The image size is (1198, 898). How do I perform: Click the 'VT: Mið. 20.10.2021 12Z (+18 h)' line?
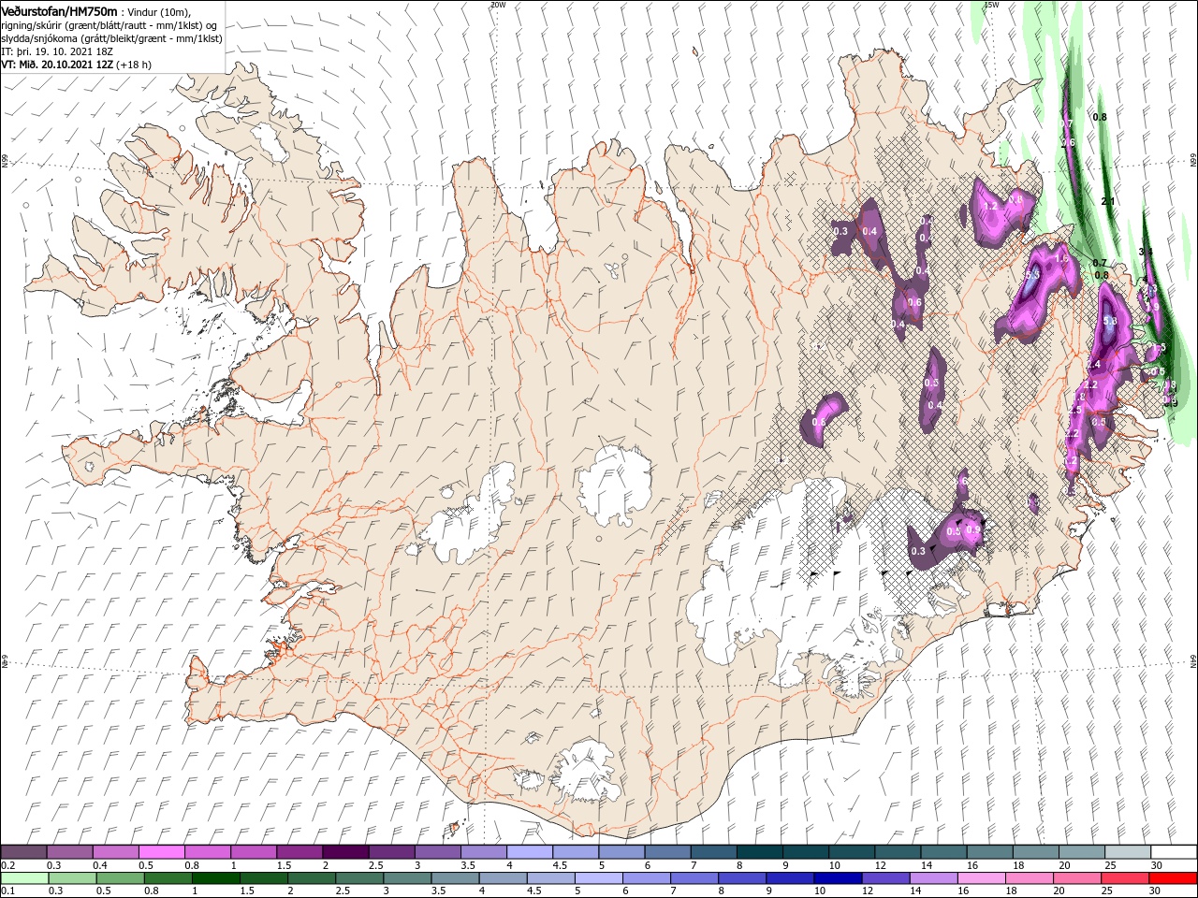pos(77,65)
